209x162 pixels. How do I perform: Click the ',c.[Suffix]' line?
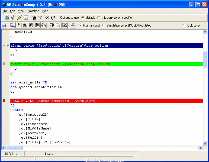pos(31,138)
